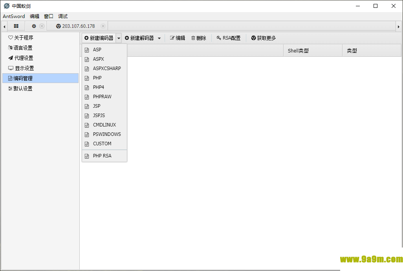Screen dimensions: 403x271
Task: Open RSA配置 from the toolbar
Action: (229, 38)
